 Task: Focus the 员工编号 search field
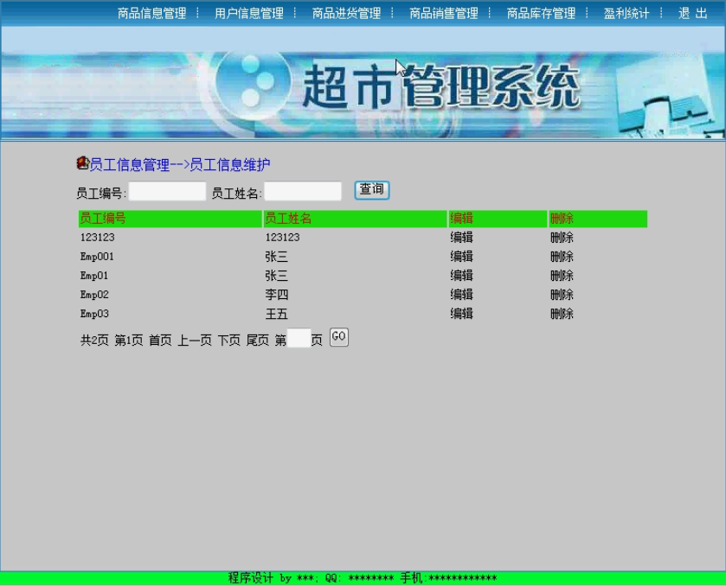(x=167, y=191)
